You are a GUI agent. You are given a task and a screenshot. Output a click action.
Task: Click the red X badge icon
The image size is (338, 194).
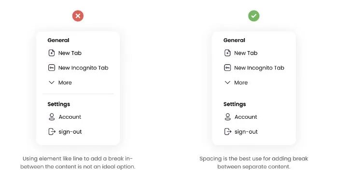coord(78,16)
